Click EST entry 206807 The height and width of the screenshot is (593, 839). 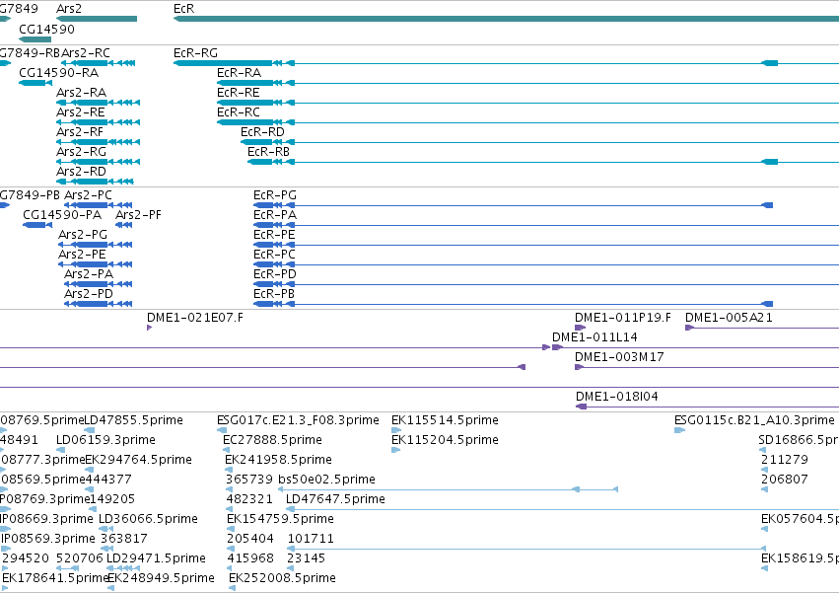click(785, 480)
